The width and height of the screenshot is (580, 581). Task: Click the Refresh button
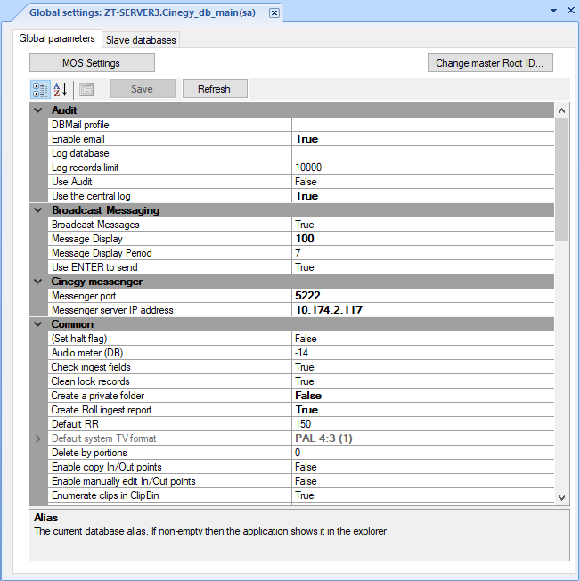click(x=215, y=89)
